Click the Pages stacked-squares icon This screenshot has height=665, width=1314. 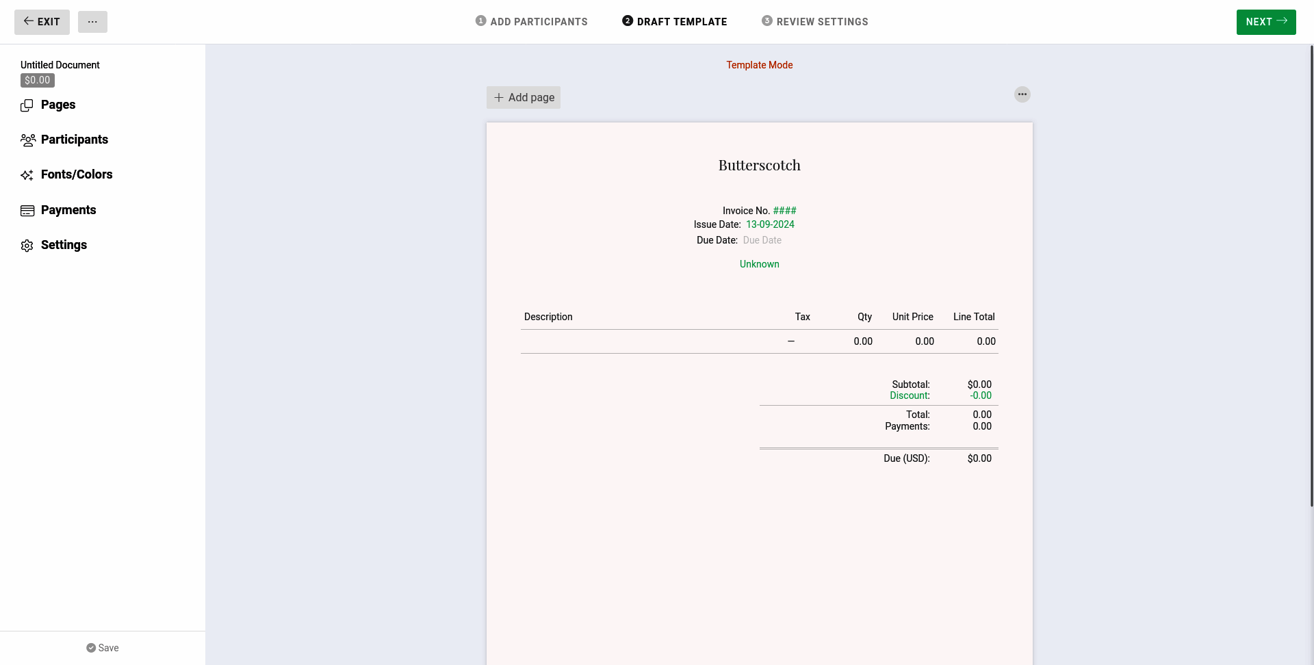pyautogui.click(x=27, y=105)
